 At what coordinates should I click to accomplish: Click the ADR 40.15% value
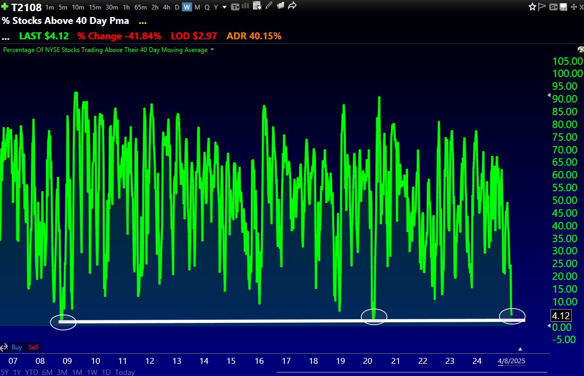254,36
